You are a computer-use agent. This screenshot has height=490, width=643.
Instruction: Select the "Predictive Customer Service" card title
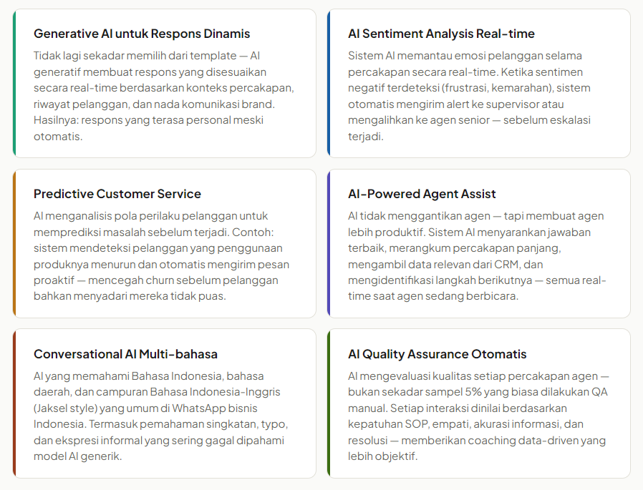(x=117, y=194)
